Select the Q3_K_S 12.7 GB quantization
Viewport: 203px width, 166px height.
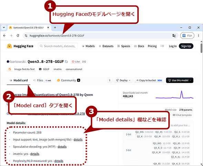pos(162,148)
